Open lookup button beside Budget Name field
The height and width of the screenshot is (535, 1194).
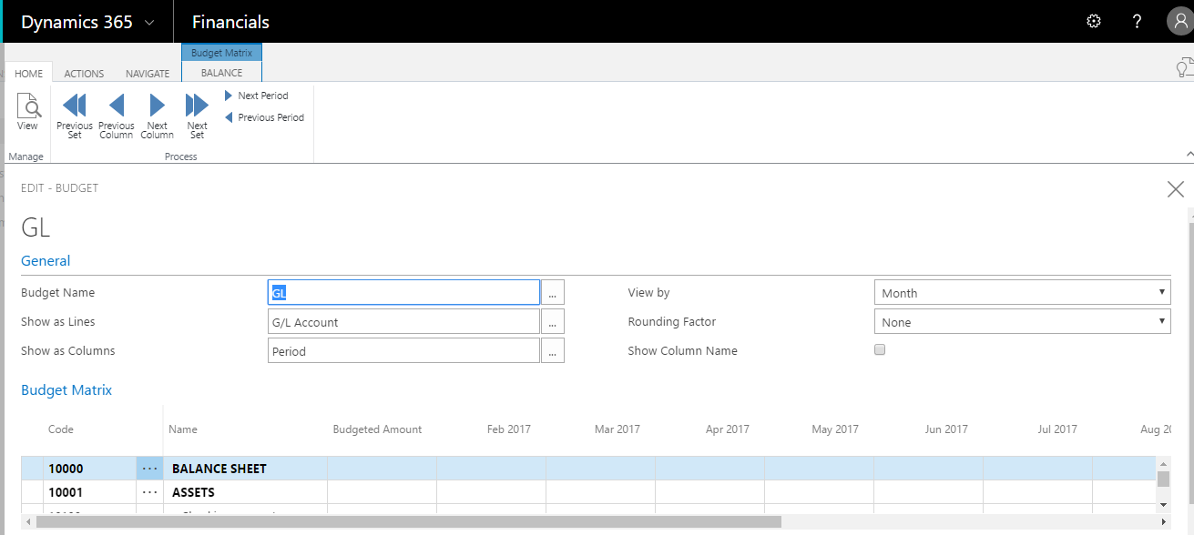point(553,293)
